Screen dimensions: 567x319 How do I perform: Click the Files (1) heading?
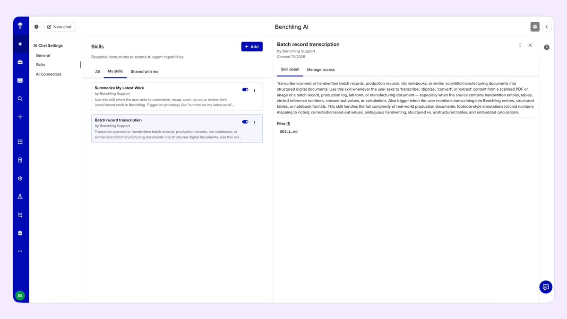283,123
